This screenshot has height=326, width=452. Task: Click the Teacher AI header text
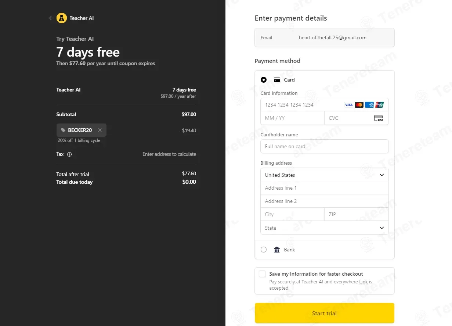point(82,18)
